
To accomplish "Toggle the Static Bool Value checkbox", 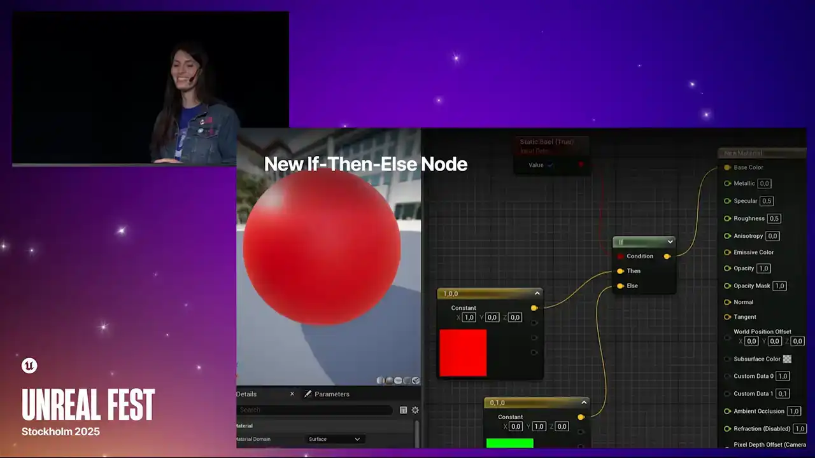I will click(x=551, y=165).
